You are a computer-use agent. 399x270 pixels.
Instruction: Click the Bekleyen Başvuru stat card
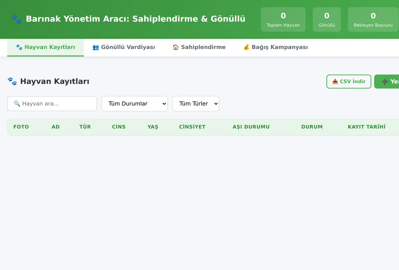point(373,20)
